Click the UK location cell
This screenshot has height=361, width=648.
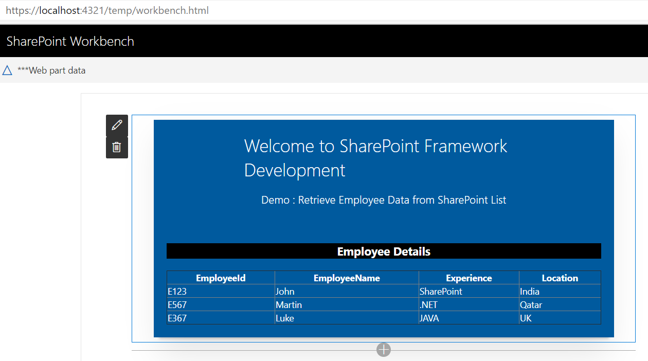tap(560, 318)
